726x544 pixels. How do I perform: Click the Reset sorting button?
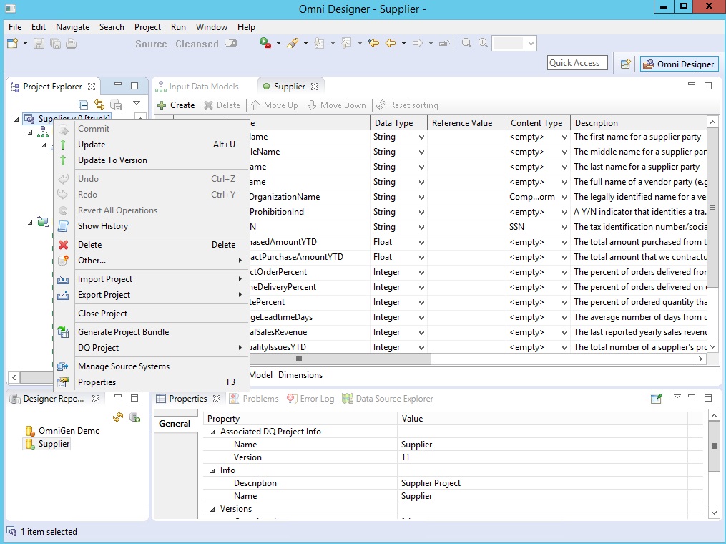pyautogui.click(x=408, y=105)
